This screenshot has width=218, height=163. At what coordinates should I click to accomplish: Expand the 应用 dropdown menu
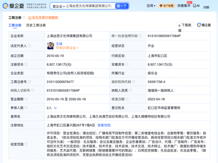coord(151,6)
